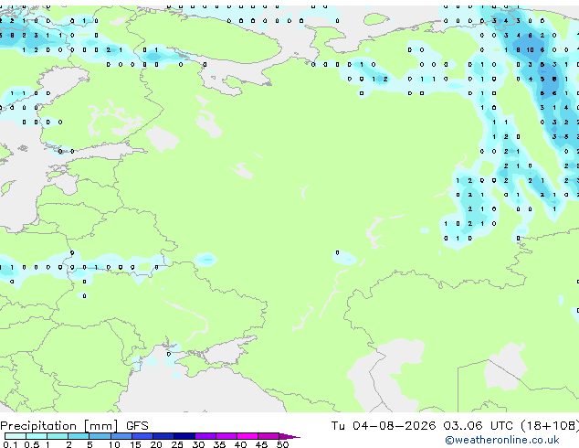Click the 1–2 mm legend color segment
Screen dimensions: 579x448
(x=58, y=436)
